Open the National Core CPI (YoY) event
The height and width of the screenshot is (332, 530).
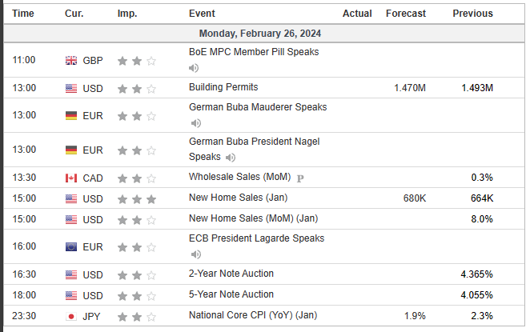252,315
